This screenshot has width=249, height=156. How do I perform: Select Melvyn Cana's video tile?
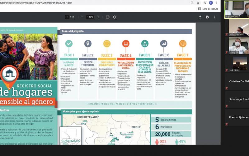[237, 9]
